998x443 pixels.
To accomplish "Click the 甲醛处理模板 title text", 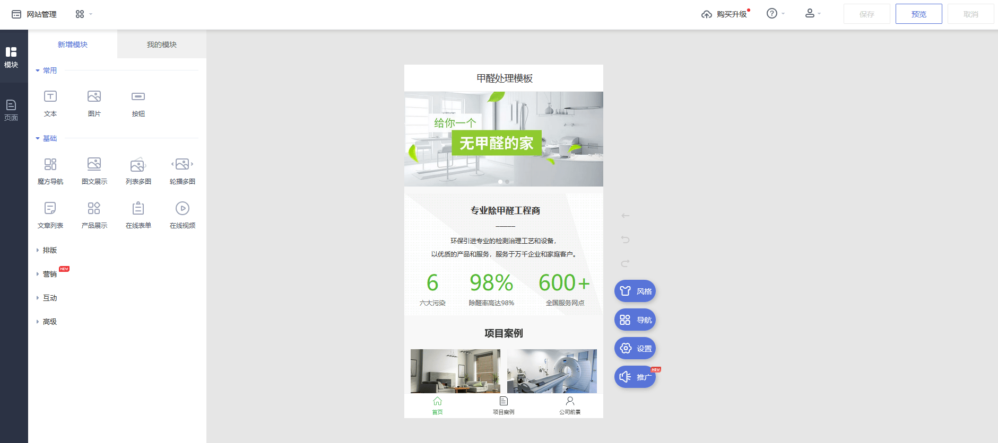I will click(504, 78).
